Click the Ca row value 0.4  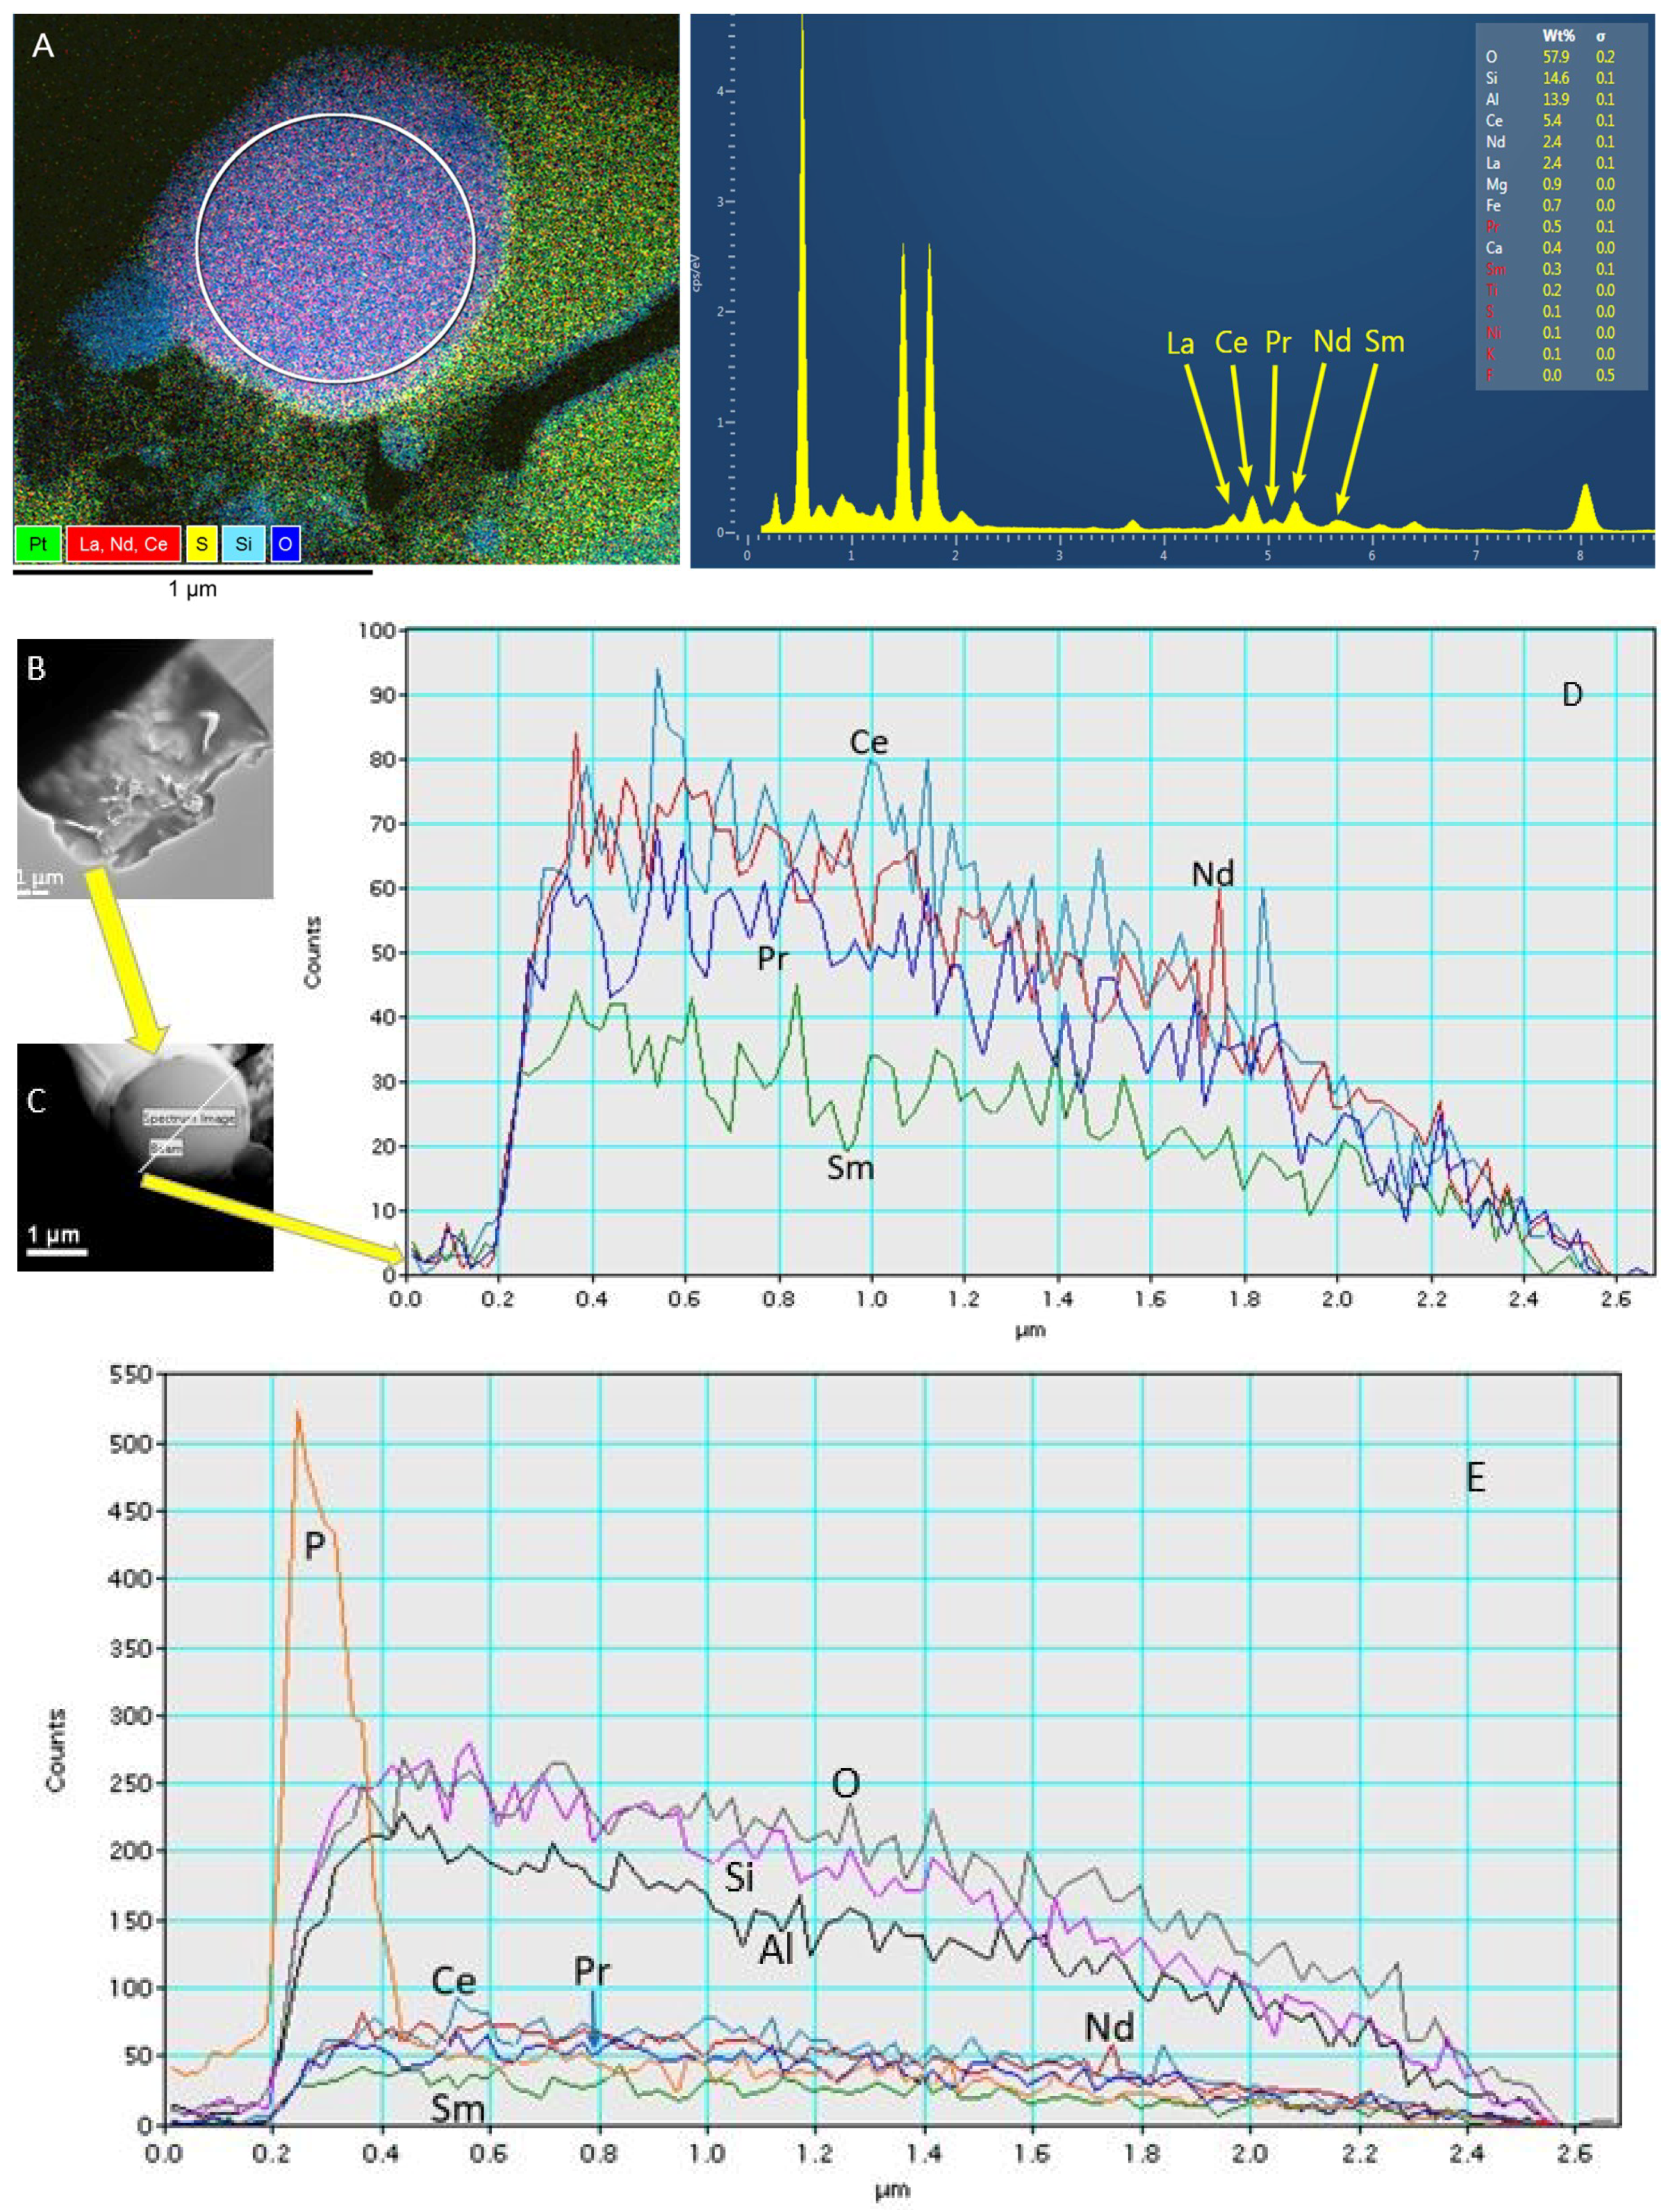(1552, 248)
